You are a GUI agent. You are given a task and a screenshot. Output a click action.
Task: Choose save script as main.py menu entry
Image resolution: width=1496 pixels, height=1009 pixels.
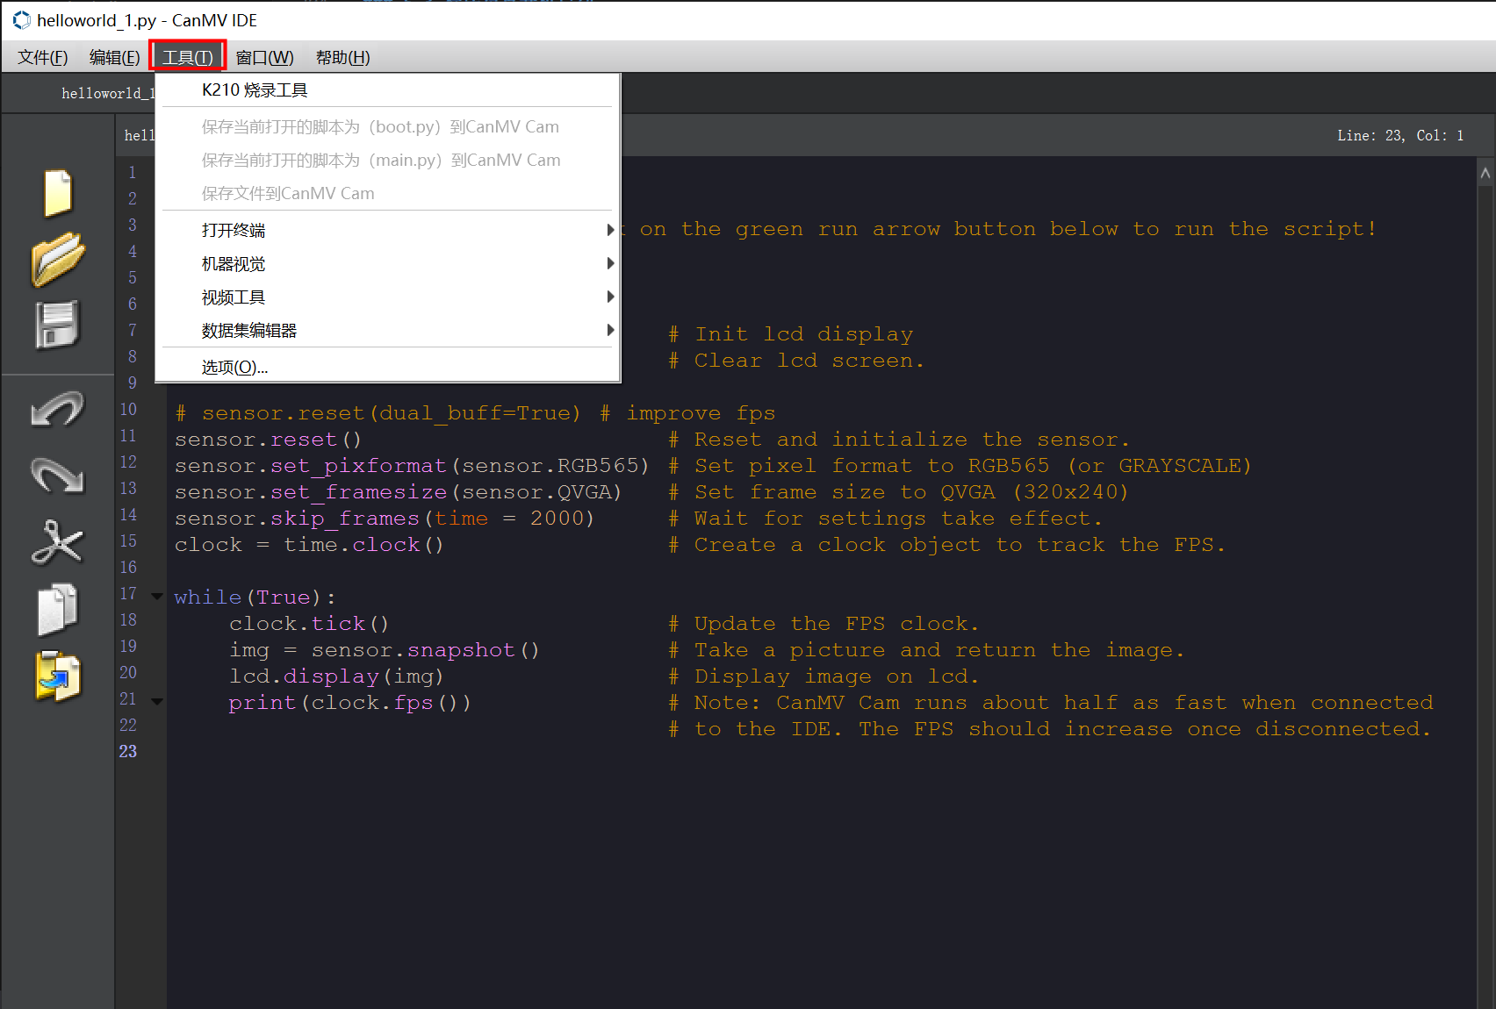click(387, 160)
